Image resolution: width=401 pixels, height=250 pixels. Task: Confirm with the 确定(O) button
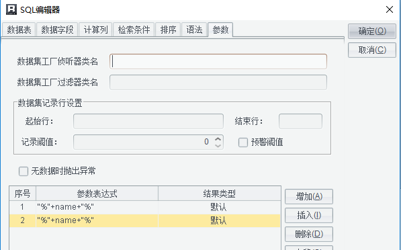(x=372, y=31)
